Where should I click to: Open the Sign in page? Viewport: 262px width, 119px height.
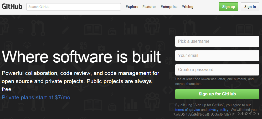pos(250,7)
